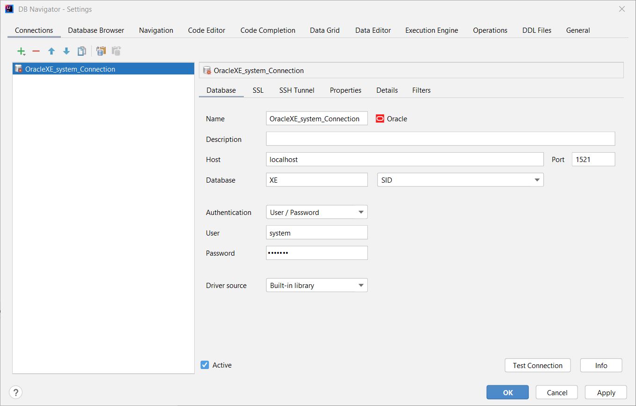Go to the Execution Engine tab
Viewport: 636px width, 406px height.
pyautogui.click(x=431, y=30)
